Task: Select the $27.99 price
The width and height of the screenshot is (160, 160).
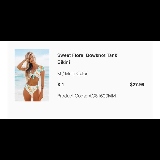Action: coord(137,85)
